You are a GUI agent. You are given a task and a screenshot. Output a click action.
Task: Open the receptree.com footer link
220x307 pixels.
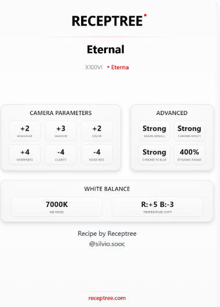point(107,298)
